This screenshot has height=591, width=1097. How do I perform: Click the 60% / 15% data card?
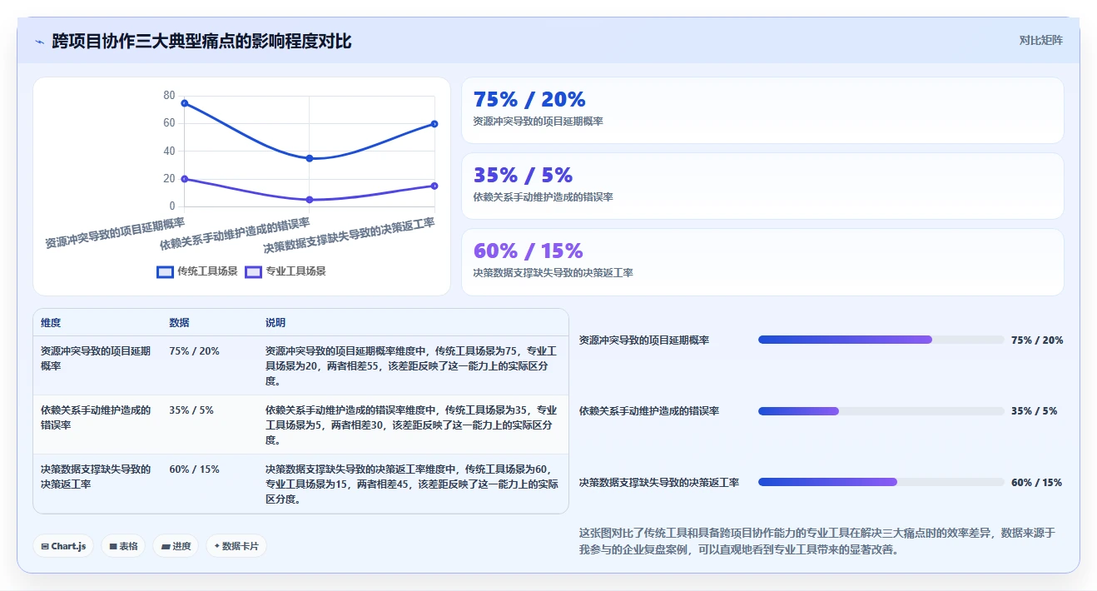pyautogui.click(x=762, y=262)
